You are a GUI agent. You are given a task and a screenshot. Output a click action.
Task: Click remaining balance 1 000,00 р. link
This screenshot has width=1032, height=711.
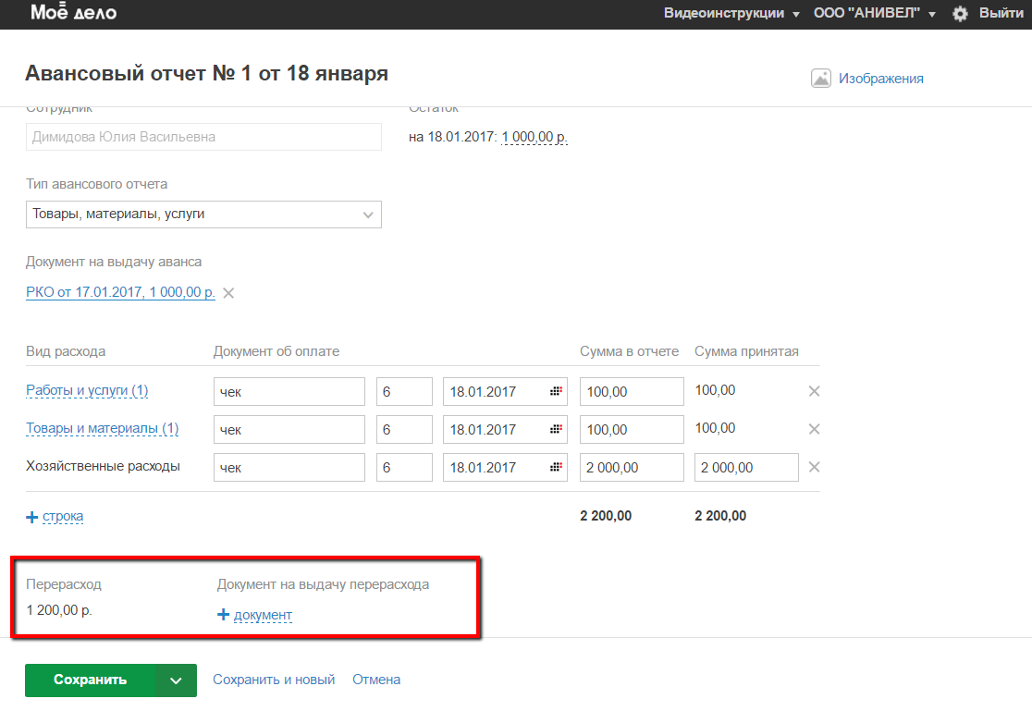click(534, 137)
